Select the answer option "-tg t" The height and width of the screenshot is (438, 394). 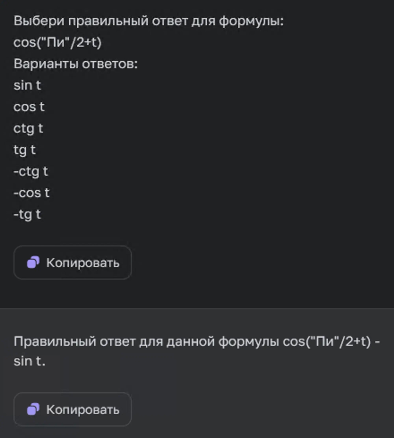pos(27,215)
